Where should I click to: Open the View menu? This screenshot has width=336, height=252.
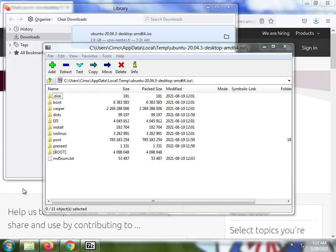point(73,56)
